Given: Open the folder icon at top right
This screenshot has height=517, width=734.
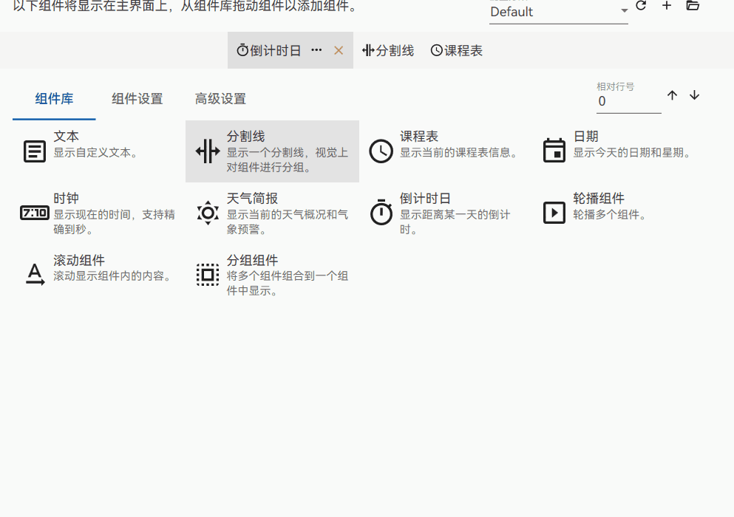Looking at the screenshot, I should pyautogui.click(x=693, y=6).
